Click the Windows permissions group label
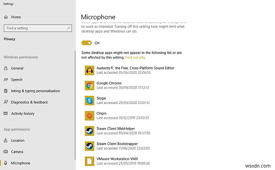Image resolution: width=275 pixels, height=170 pixels. click(21, 57)
